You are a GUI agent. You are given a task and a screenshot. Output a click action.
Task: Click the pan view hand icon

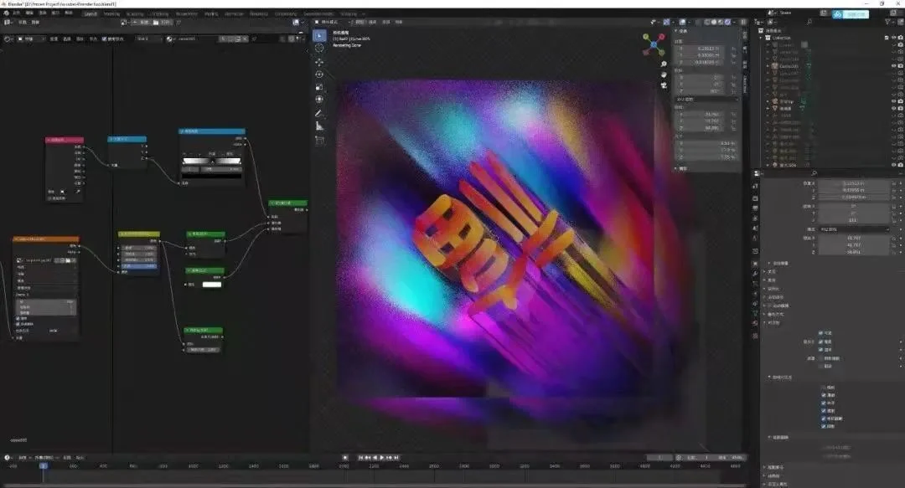664,75
